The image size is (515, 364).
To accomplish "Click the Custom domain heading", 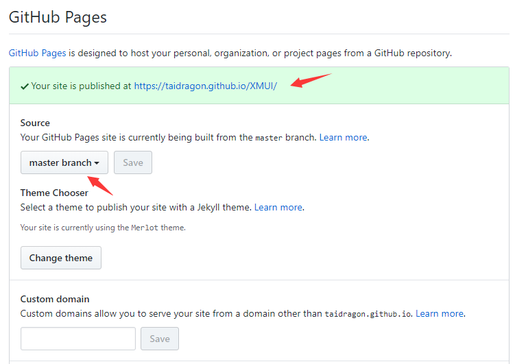I will [55, 299].
